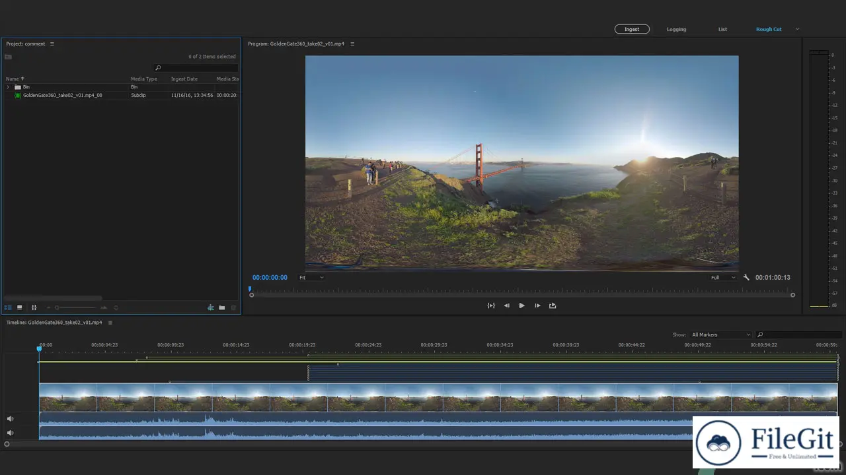Screen dimensions: 846x475
Task: Click the export frame button
Action: click(x=553, y=305)
